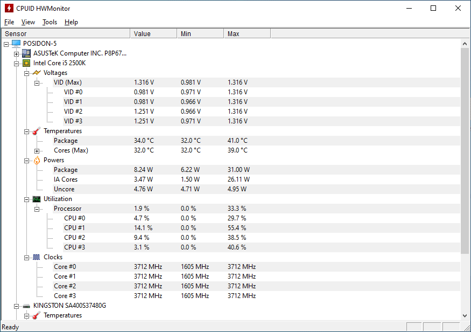Click the Clocks waveform icon
Screen dimensions: 471x332
pos(37,257)
